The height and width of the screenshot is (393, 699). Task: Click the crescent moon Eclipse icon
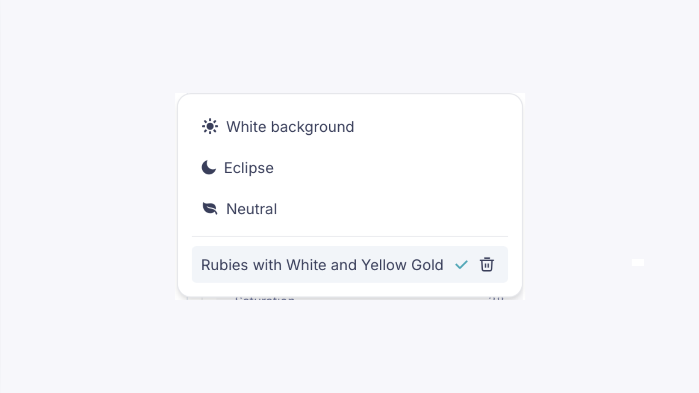(x=209, y=167)
